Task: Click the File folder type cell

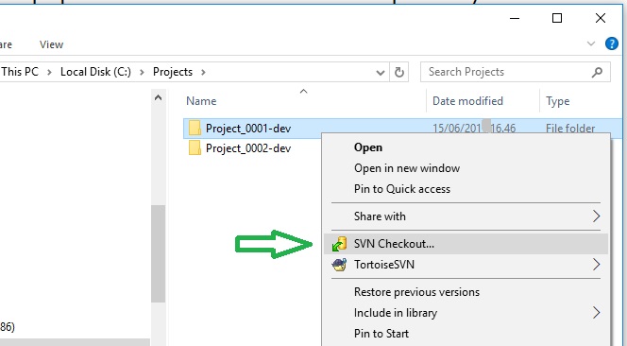Action: (x=570, y=129)
